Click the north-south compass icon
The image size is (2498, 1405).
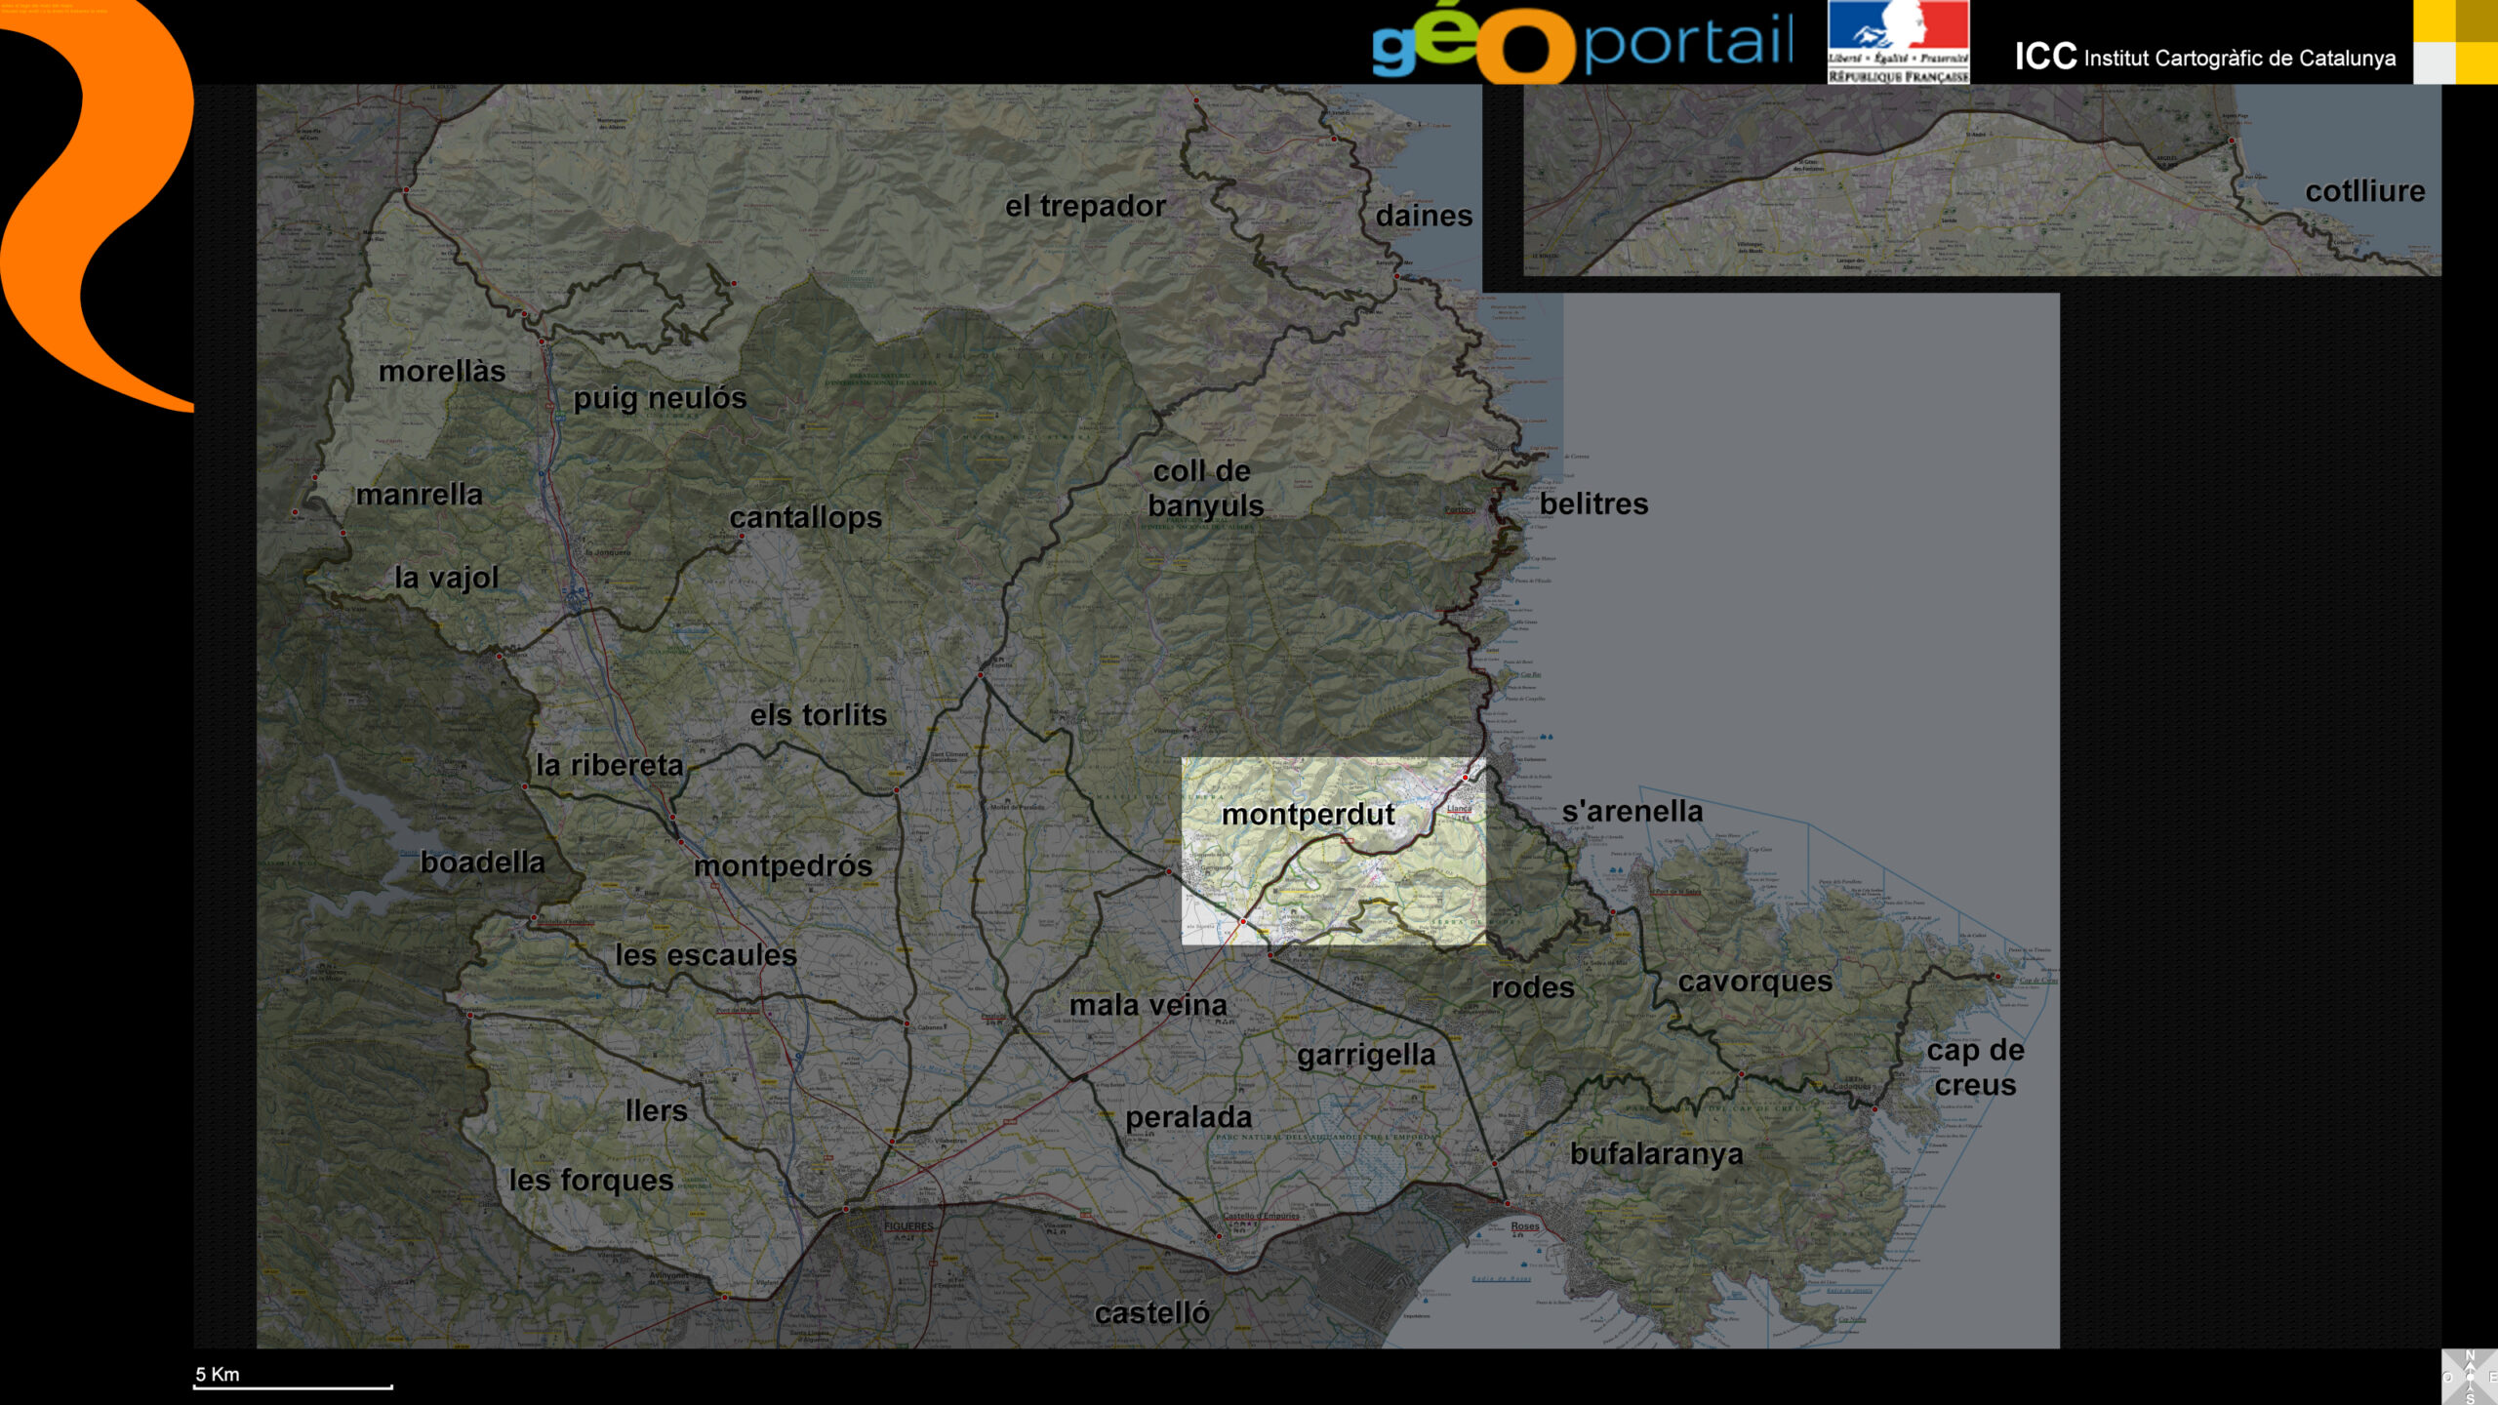[x=2469, y=1377]
